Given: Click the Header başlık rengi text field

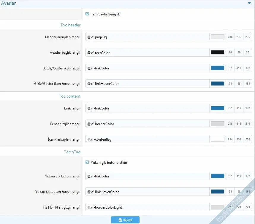Looking at the screenshot, I should point(147,53).
